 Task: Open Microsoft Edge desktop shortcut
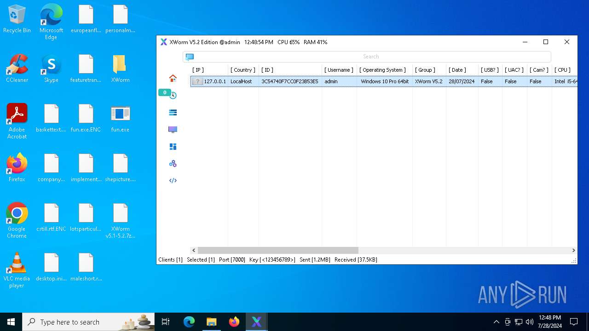pyautogui.click(x=51, y=22)
